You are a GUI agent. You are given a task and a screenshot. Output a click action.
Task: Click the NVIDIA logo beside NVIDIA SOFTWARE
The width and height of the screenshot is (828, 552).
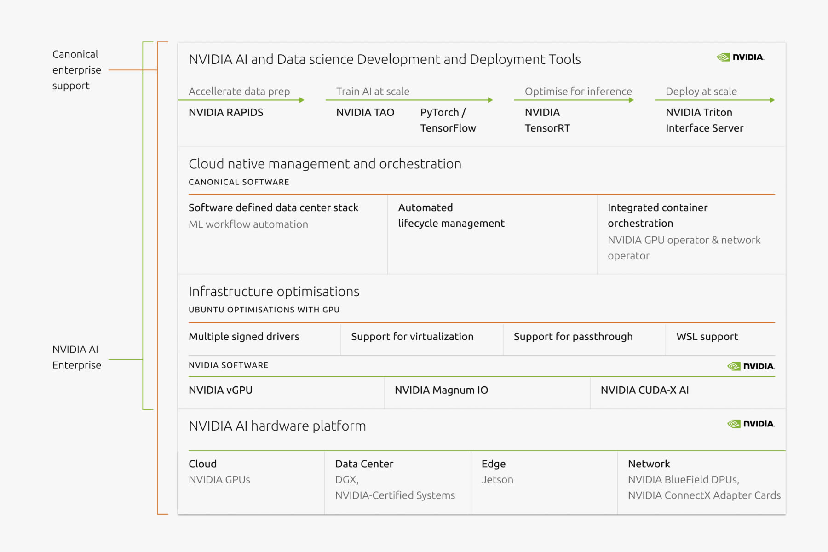coord(751,366)
